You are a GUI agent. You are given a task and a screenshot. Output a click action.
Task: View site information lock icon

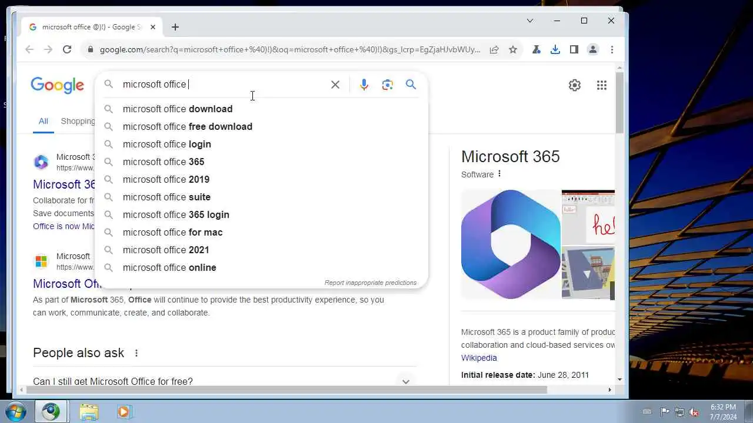pyautogui.click(x=90, y=49)
